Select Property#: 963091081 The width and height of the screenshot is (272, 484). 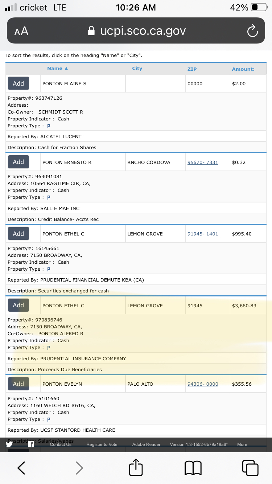(x=35, y=177)
